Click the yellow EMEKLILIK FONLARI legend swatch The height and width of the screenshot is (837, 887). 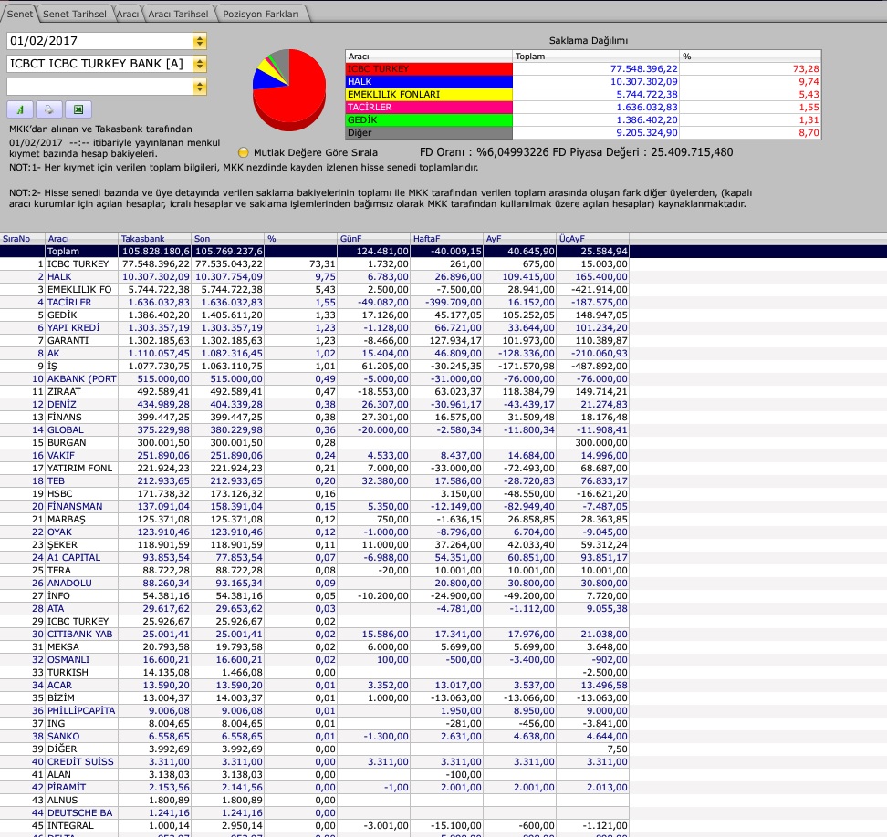pos(429,95)
